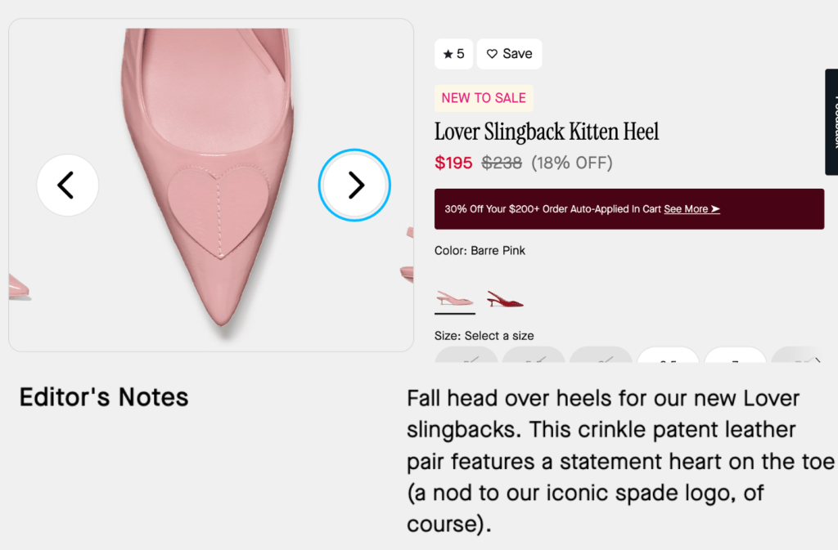The width and height of the screenshot is (838, 550).
Task: Follow the See More promo link
Action: [686, 209]
